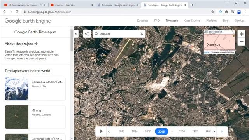Go to next years arrow

pyautogui.click(x=214, y=131)
